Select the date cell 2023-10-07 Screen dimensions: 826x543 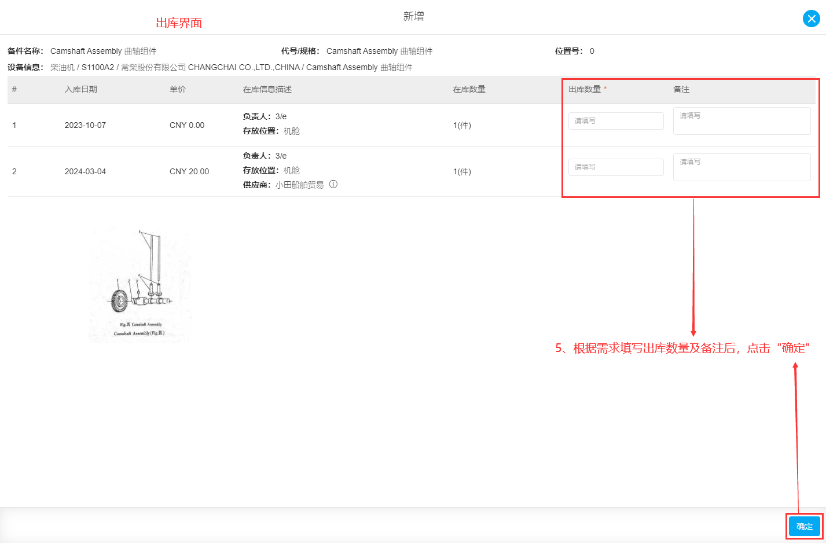pyautogui.click(x=85, y=125)
